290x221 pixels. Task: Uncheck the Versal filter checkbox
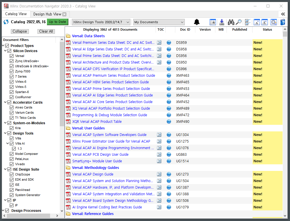[x=12, y=56]
